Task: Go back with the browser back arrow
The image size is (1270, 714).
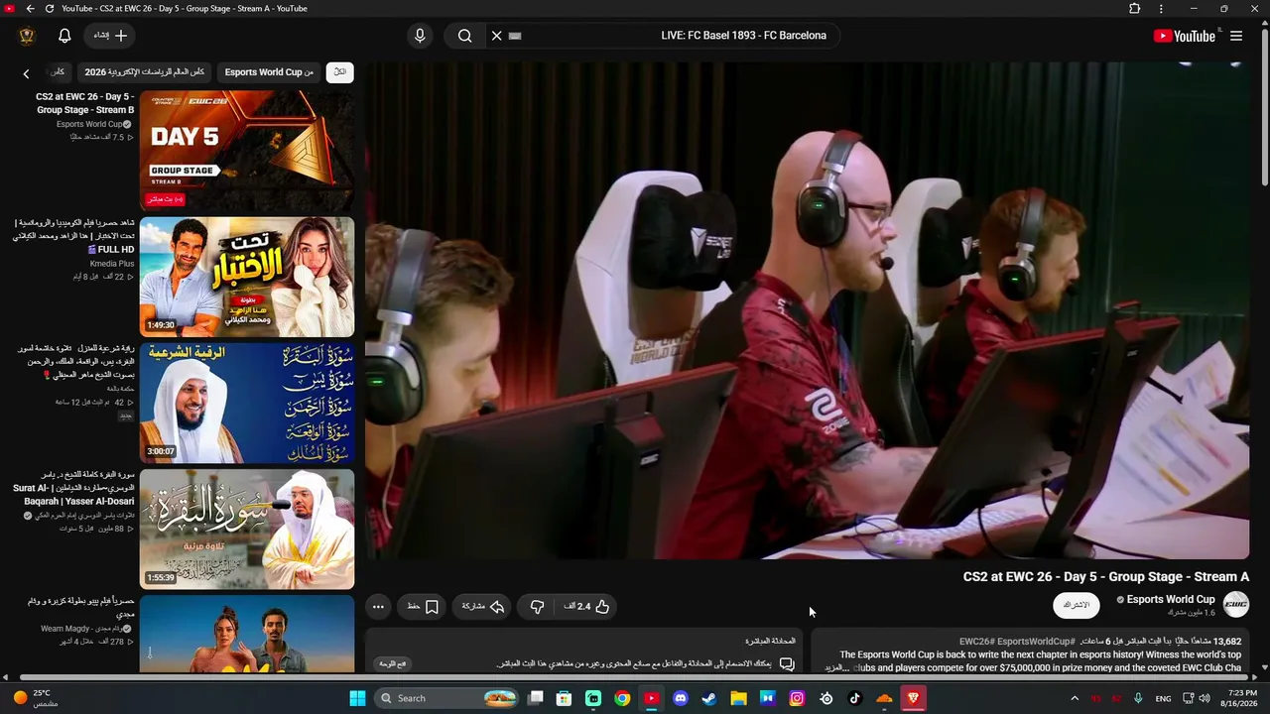Action: (x=31, y=9)
